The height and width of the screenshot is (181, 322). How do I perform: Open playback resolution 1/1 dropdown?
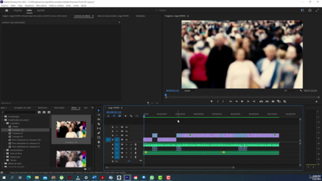tap(290, 90)
